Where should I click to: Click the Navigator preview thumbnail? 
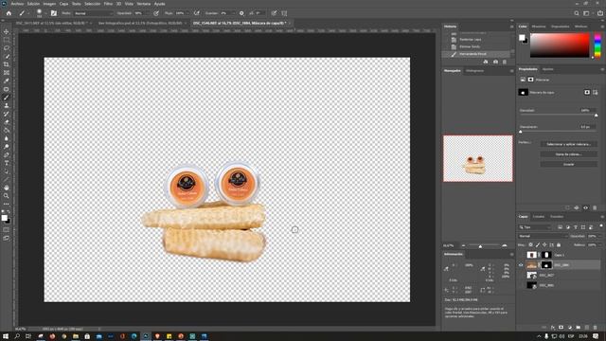pyautogui.click(x=478, y=158)
